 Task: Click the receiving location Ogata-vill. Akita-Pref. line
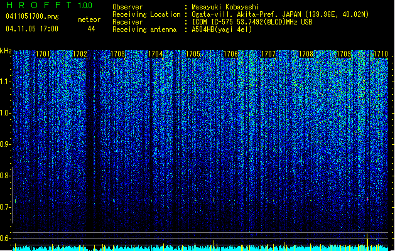click(x=280, y=14)
